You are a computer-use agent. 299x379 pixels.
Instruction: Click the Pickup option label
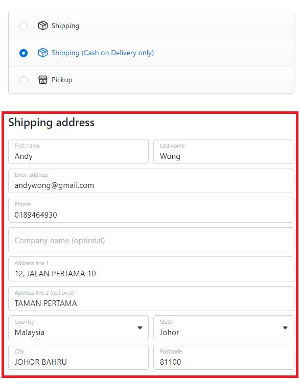point(62,80)
